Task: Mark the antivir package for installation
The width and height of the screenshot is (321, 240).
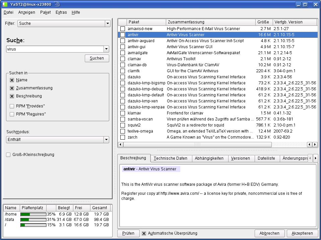Action: point(122,35)
